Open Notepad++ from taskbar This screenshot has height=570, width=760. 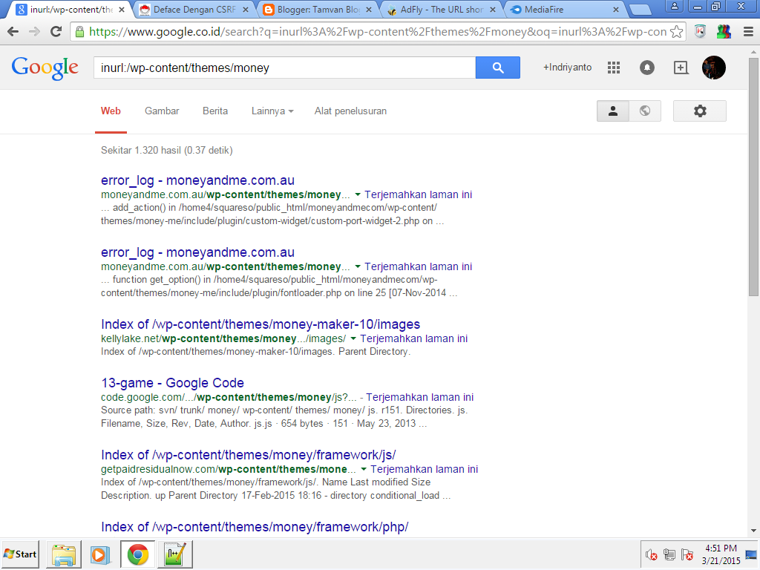[174, 554]
